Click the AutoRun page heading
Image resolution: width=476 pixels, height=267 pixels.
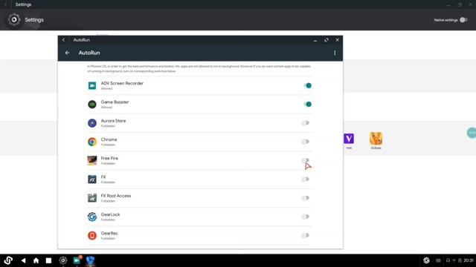coord(89,53)
